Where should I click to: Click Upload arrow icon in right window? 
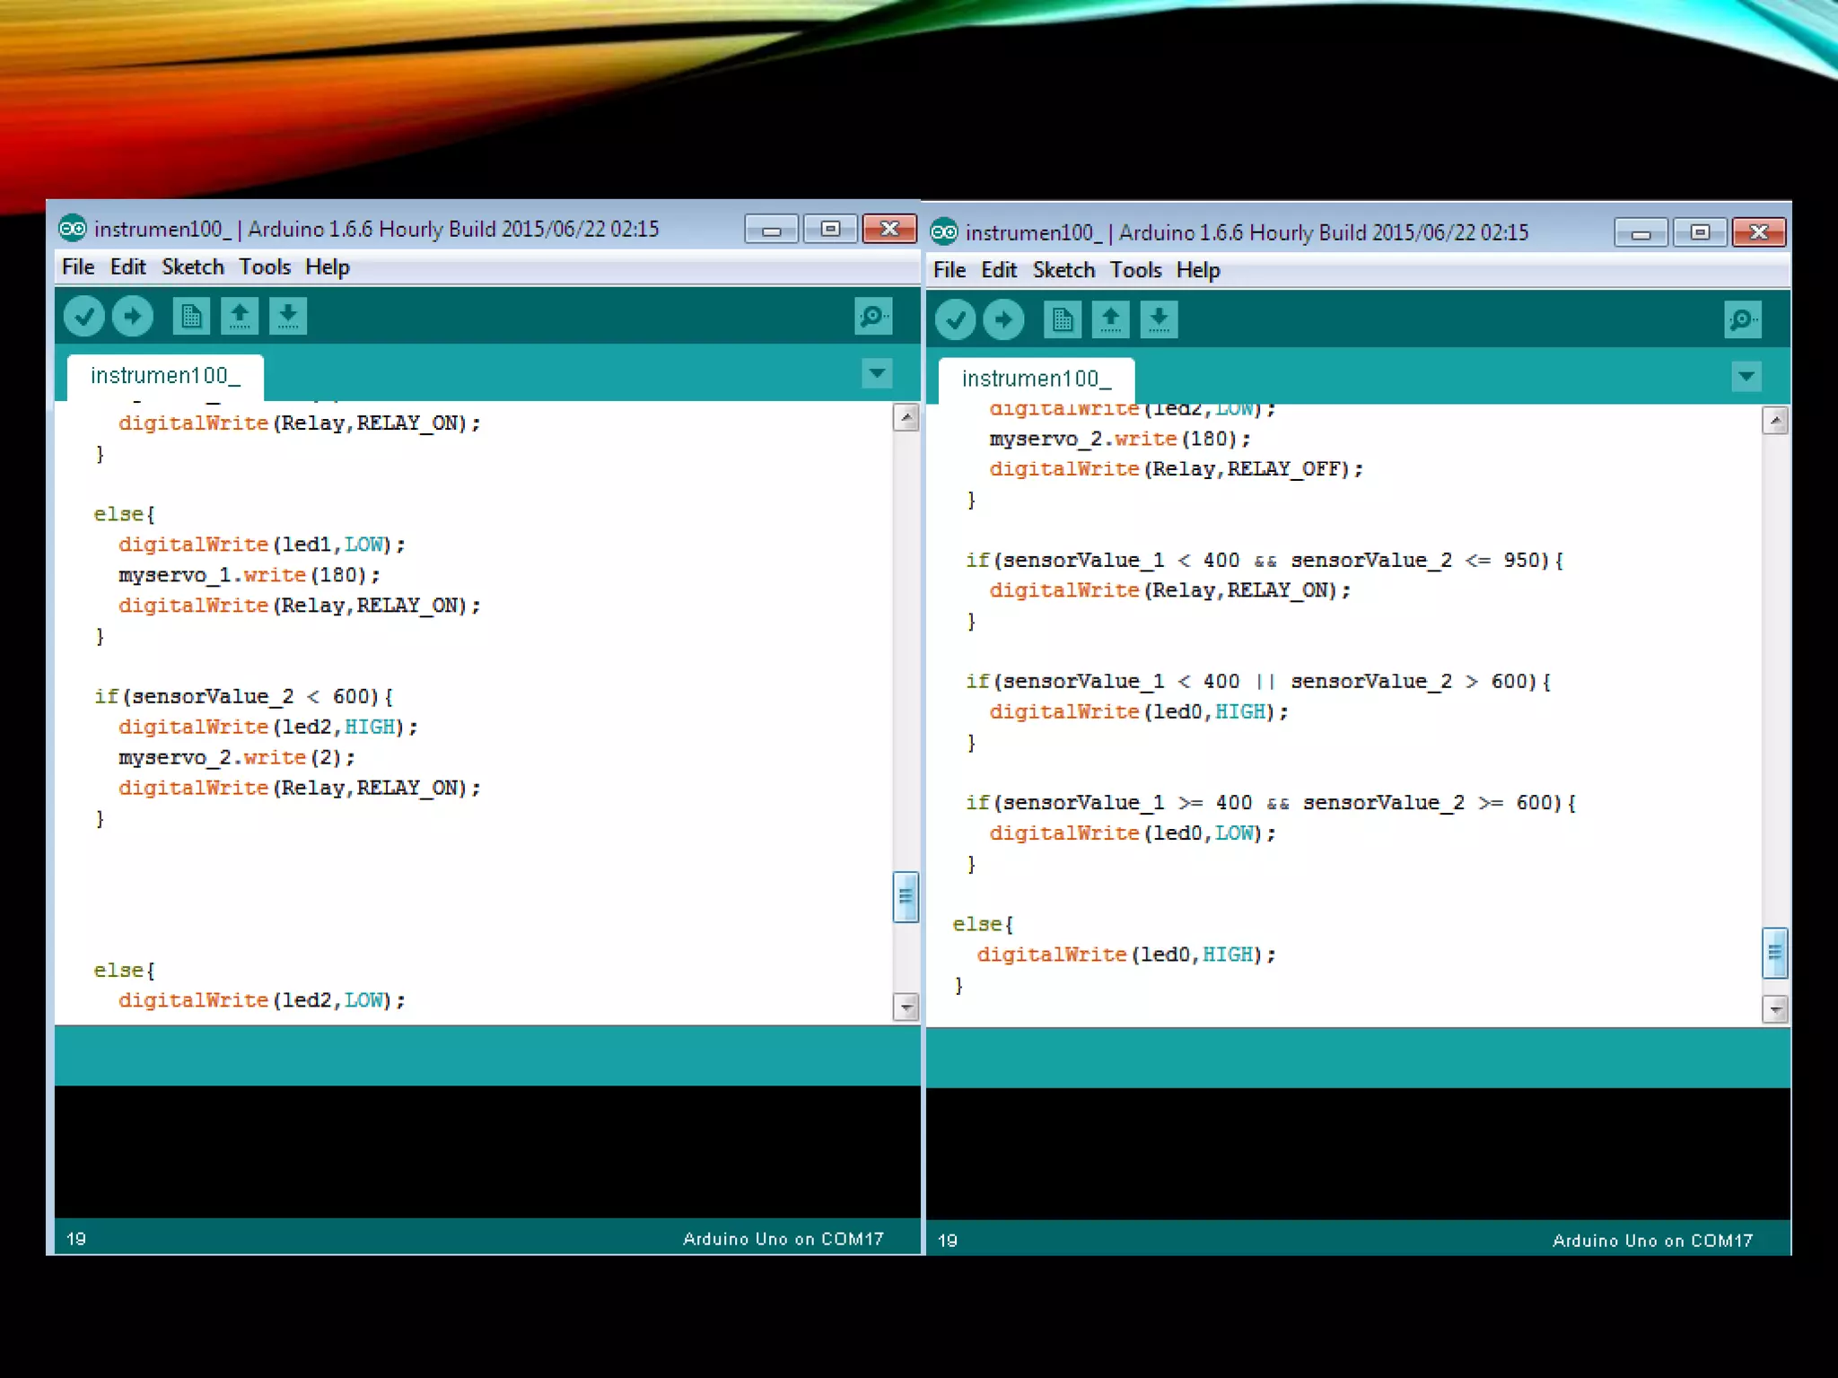(x=1003, y=320)
